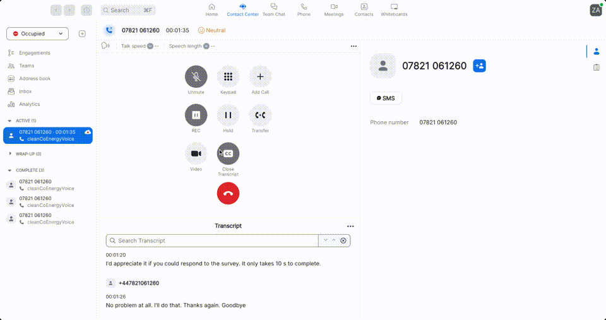Open Analytics in the left sidebar

tap(29, 104)
